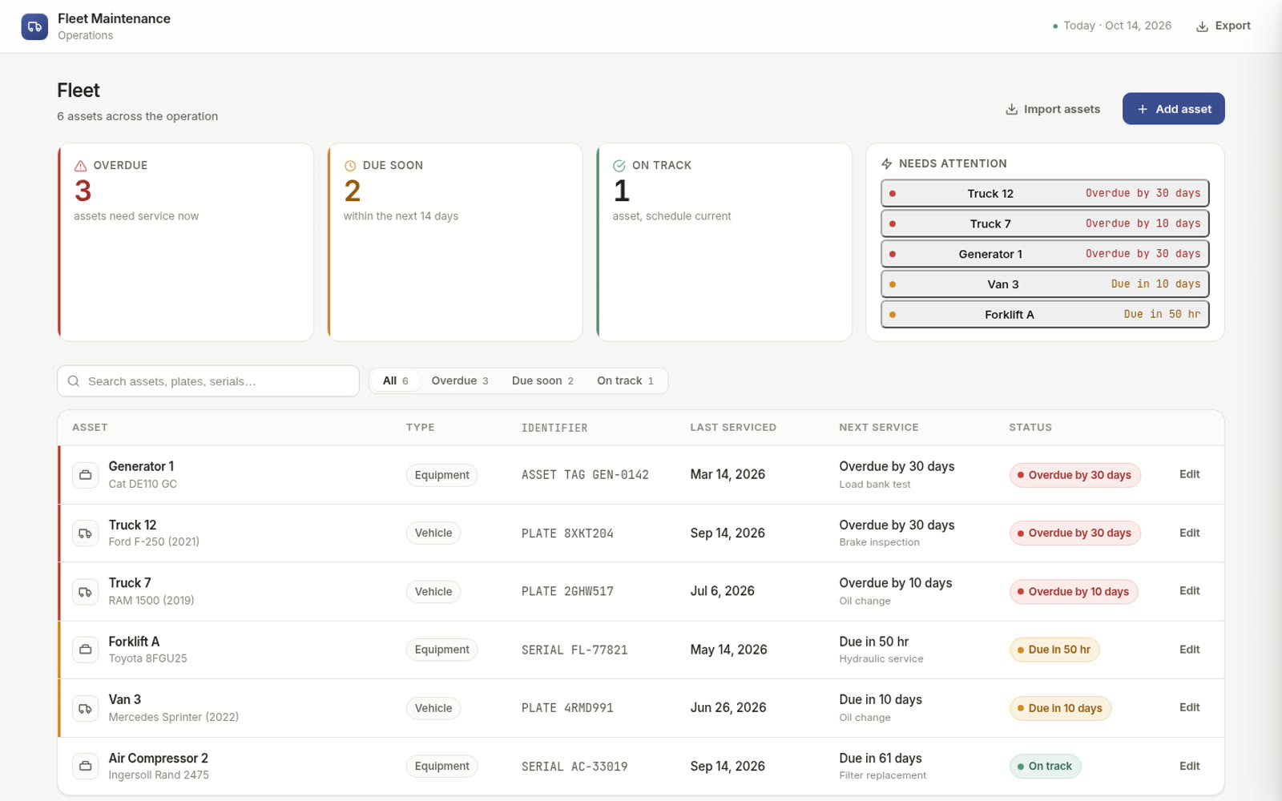Select the Overdue filter tab
Screen dimensions: 1282x801
click(460, 380)
